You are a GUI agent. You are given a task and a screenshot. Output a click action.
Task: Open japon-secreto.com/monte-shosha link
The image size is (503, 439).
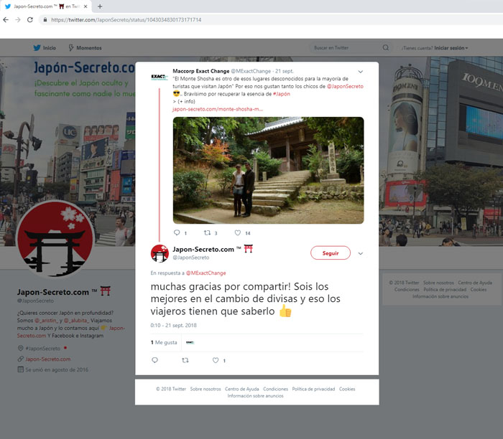pyautogui.click(x=218, y=109)
